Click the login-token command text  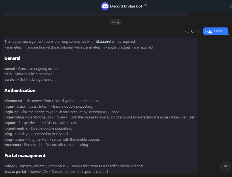point(14,117)
